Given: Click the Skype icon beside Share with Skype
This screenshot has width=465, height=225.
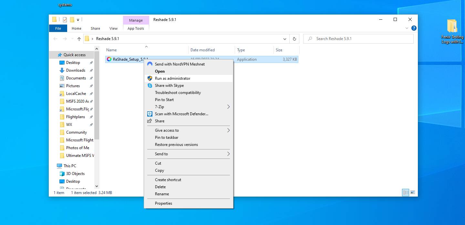Looking at the screenshot, I should (150, 86).
